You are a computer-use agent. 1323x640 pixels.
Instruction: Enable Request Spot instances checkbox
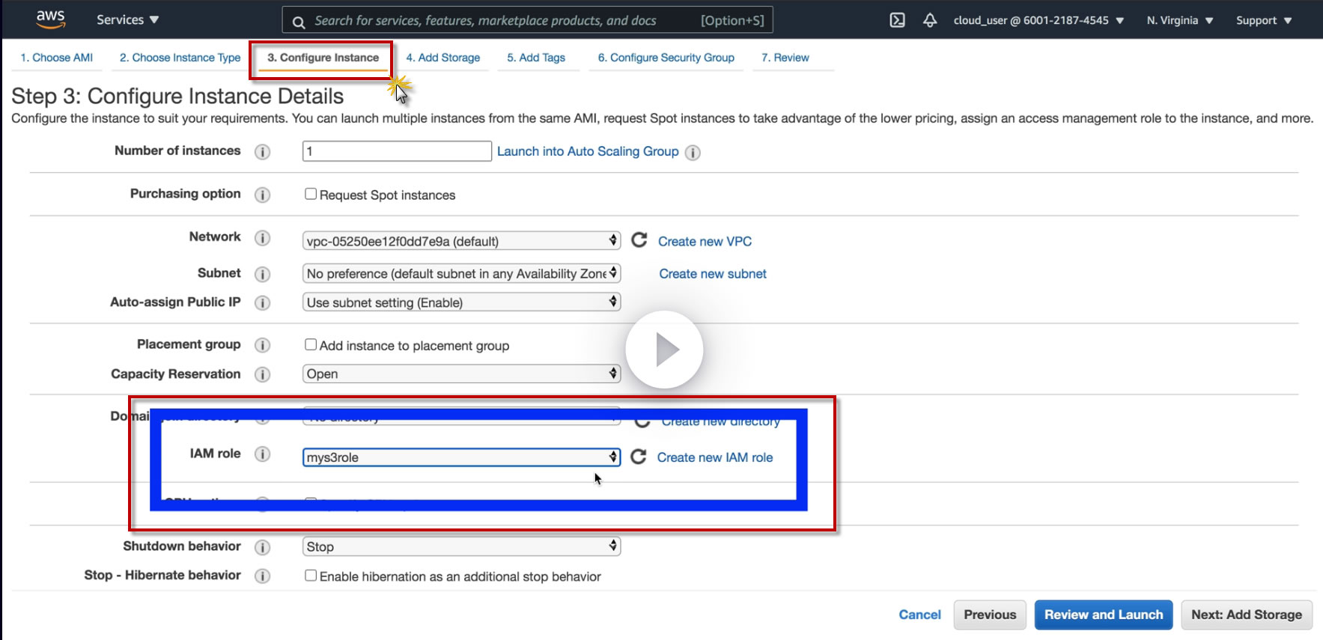311,194
